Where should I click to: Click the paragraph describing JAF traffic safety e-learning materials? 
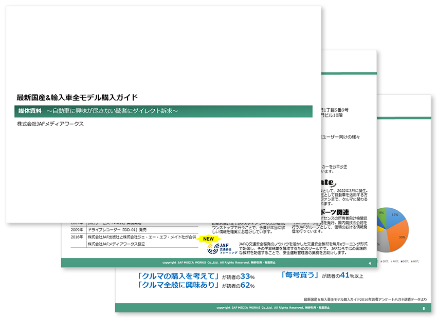point(303,249)
